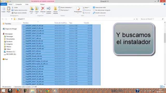Launch Chrome from the taskbar
The height and width of the screenshot is (93, 166).
47,91
